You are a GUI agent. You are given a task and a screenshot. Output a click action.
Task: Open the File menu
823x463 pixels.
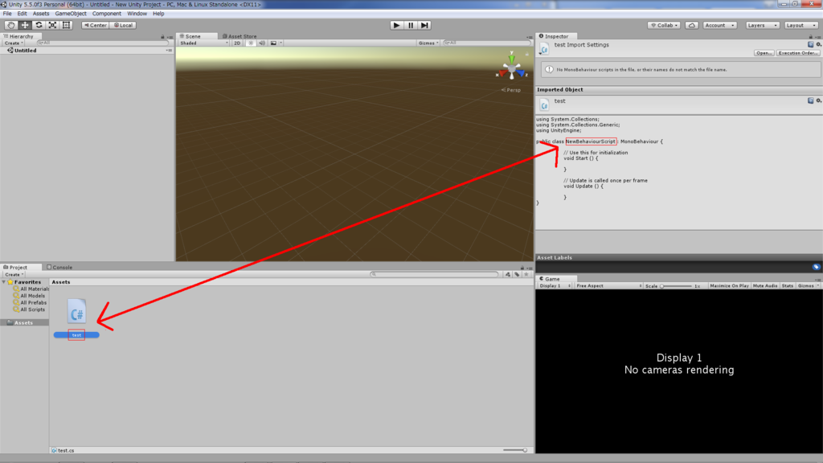[x=7, y=14]
